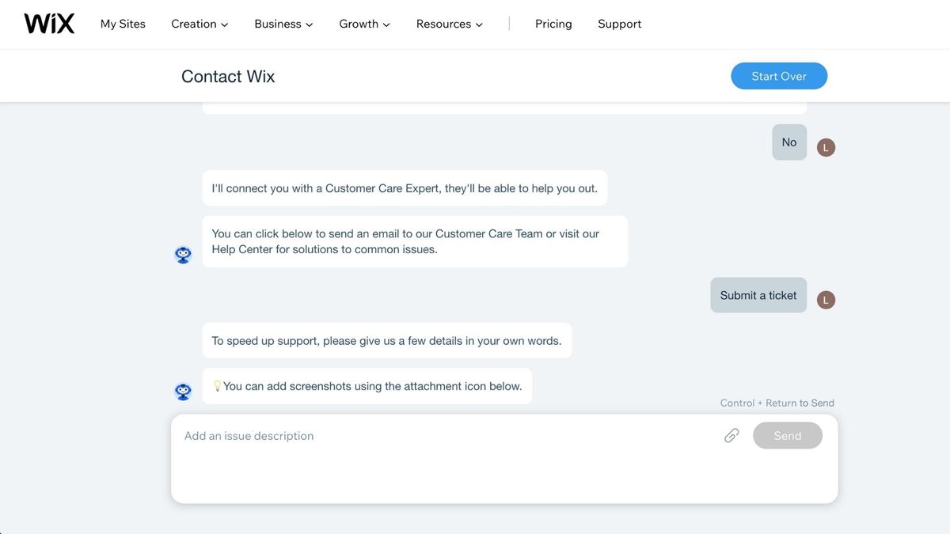Screen dimensions: 950x534
Task: Open the attachment paperclip icon
Action: tap(731, 435)
